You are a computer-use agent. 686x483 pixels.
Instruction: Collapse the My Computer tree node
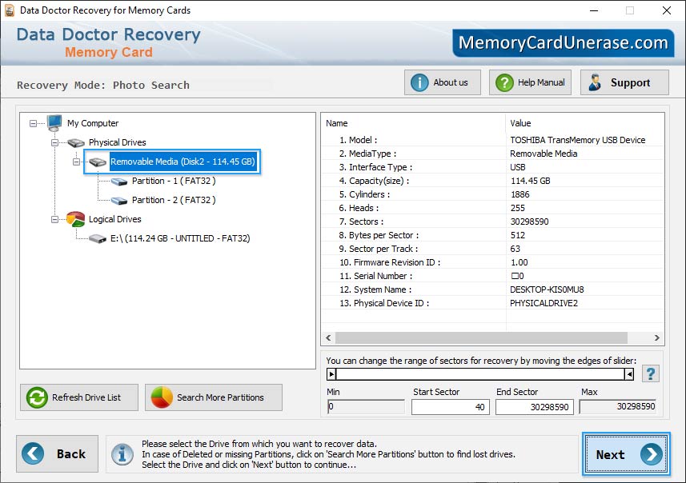tap(34, 123)
